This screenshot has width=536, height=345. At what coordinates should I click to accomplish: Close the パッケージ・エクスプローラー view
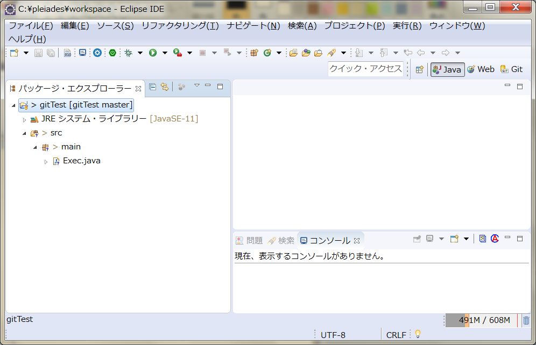pos(138,89)
